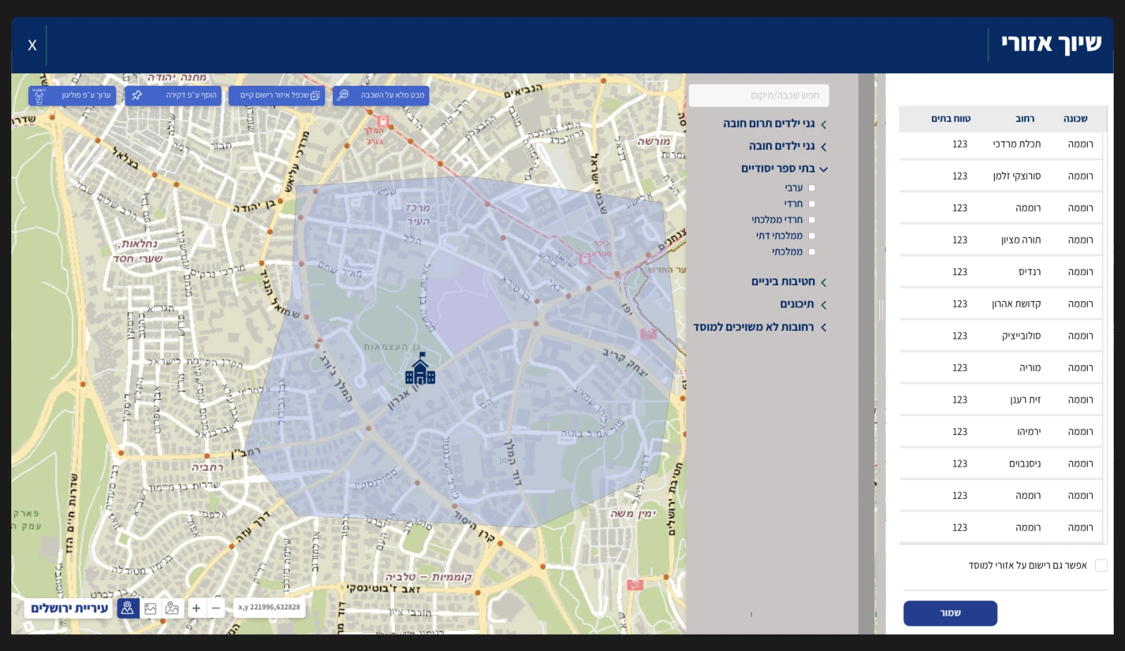Click the duplicate icon on 'שכפל איזור רישום קיים'
Viewport: 1125px width, 651px height.
click(x=315, y=95)
